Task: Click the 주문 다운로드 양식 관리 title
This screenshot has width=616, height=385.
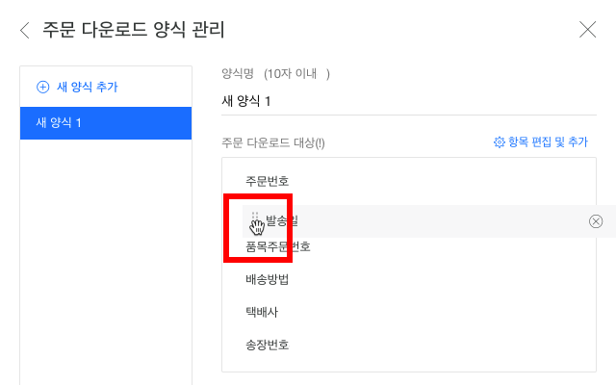Action: [x=134, y=30]
